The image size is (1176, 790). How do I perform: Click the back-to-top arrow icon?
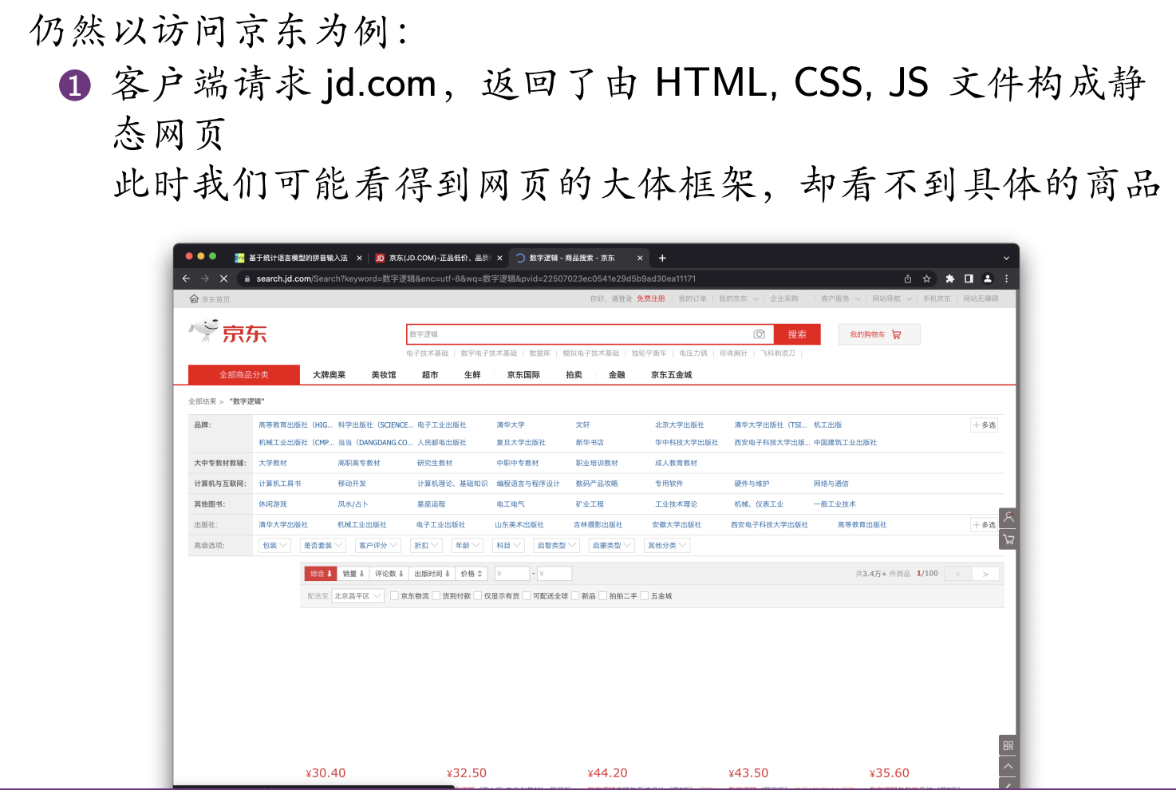pos(1008,766)
